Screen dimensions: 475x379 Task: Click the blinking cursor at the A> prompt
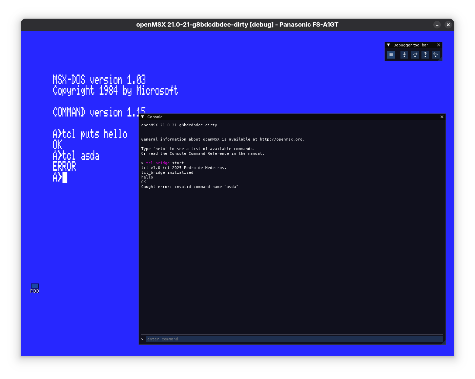tap(65, 177)
